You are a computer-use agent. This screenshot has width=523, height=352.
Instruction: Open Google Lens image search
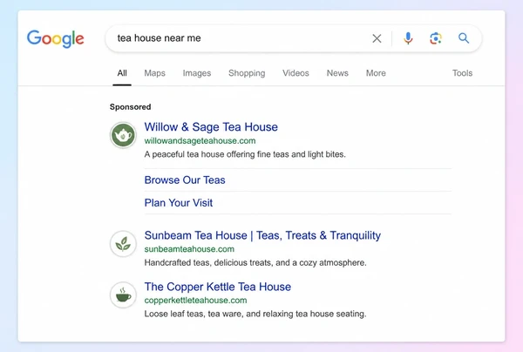tap(436, 38)
